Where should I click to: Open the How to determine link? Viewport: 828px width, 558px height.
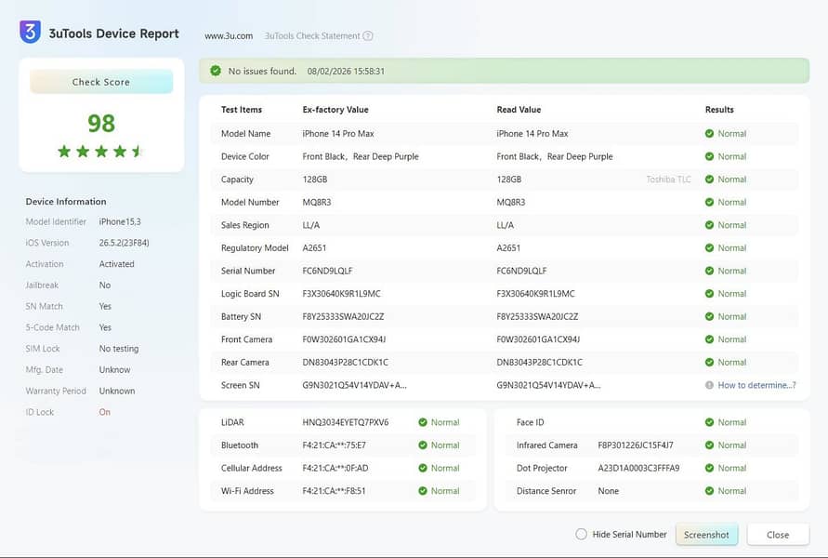[756, 385]
